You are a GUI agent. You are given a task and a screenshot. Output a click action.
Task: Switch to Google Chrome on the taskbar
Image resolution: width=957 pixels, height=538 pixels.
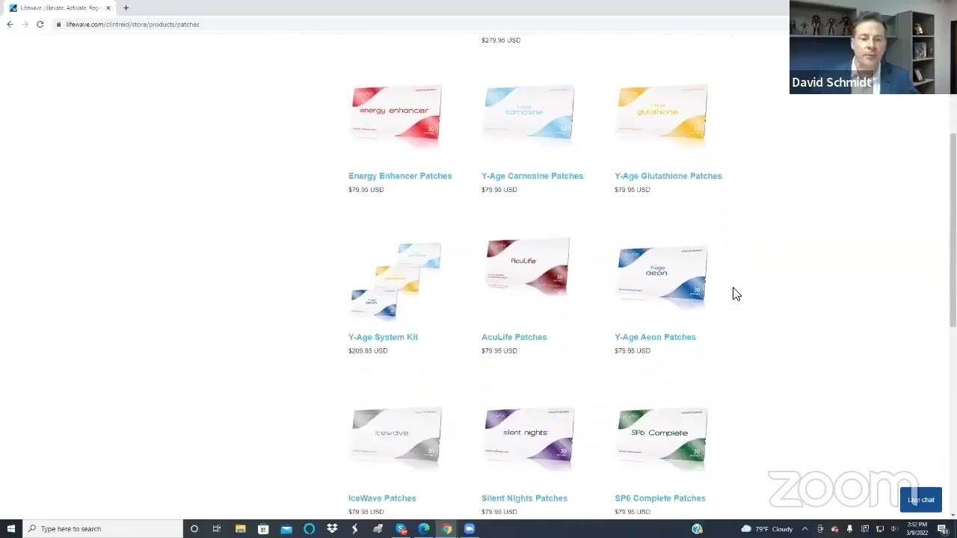point(446,529)
